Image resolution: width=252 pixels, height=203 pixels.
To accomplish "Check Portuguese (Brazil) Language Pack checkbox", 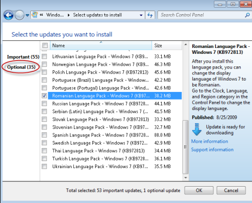I will (44, 80).
